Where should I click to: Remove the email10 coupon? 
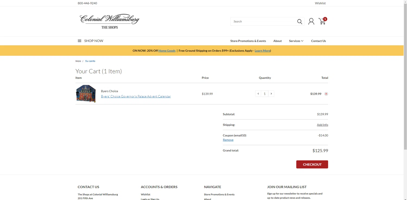(x=228, y=140)
